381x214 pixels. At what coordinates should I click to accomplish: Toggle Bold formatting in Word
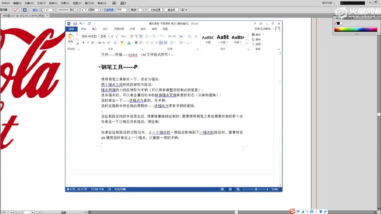pyautogui.click(x=83, y=42)
